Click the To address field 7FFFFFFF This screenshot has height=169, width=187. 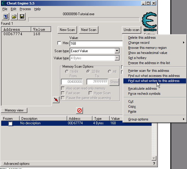pos(97,82)
